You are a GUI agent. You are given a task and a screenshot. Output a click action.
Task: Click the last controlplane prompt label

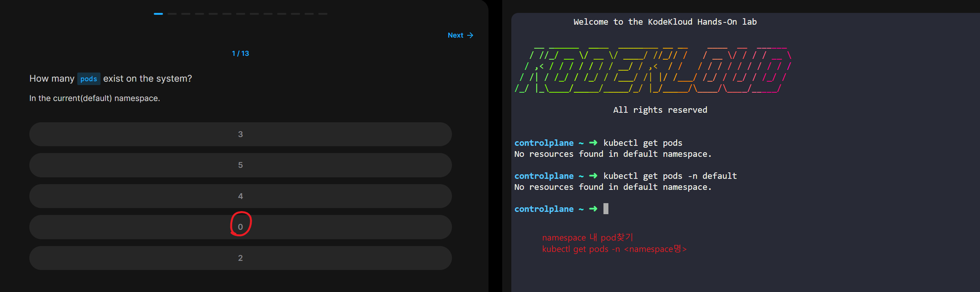[544, 209]
